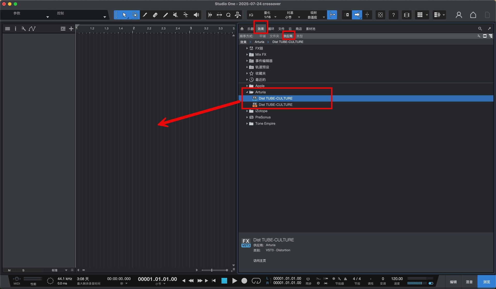Viewport: 496px width, 289px height.
Task: Show the automation curve icon
Action: (32, 29)
